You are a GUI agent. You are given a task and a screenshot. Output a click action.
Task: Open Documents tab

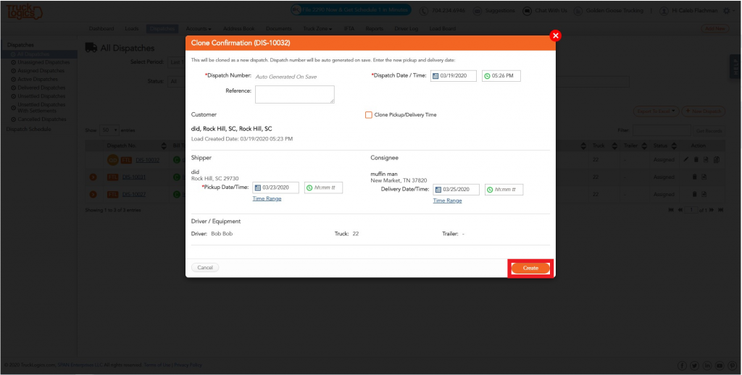coord(279,29)
